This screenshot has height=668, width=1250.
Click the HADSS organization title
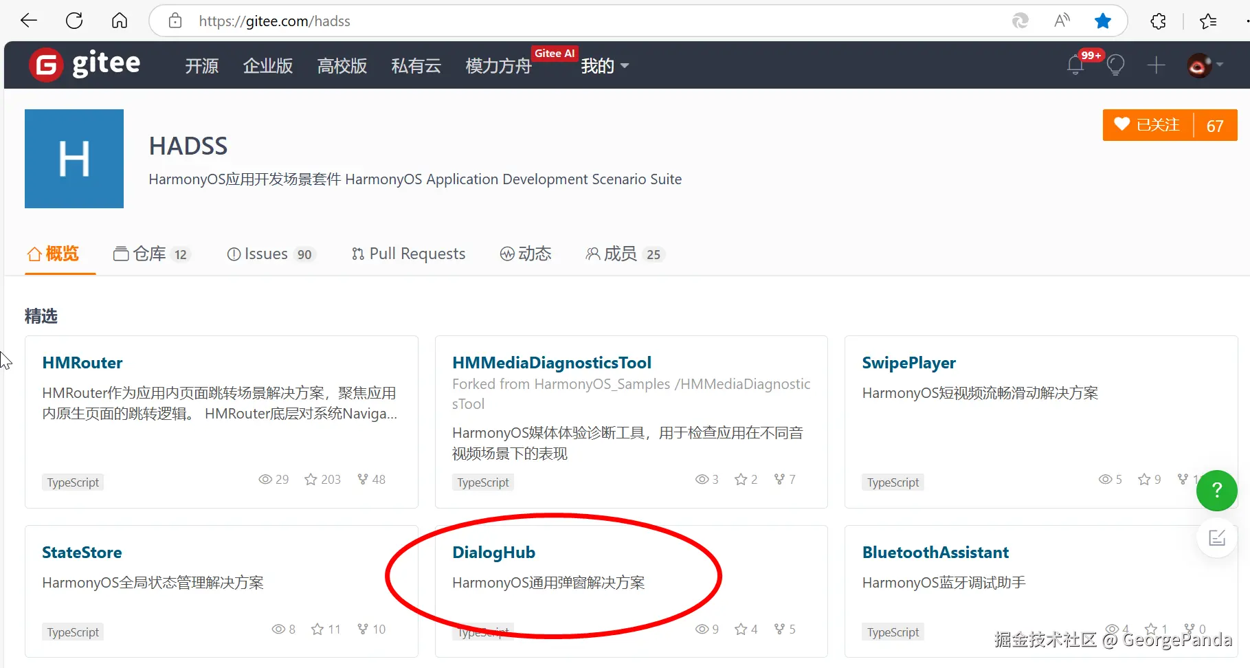coord(188,146)
